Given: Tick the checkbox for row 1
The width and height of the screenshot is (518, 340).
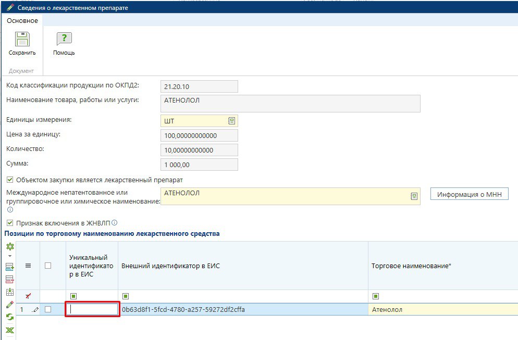Looking at the screenshot, I should click(x=48, y=310).
